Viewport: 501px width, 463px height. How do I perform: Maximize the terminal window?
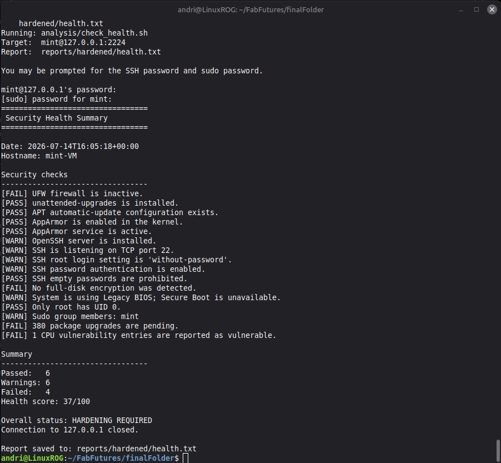pos(477,9)
